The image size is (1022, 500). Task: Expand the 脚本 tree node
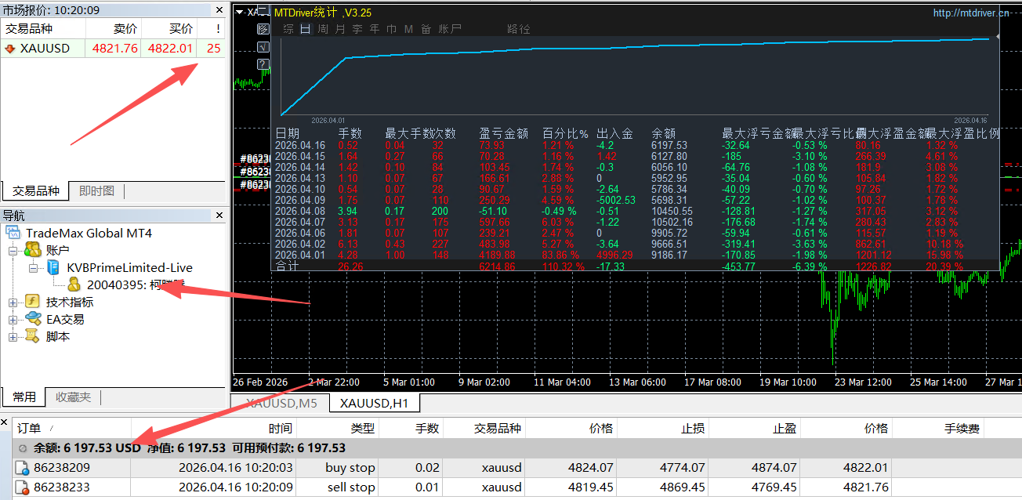click(x=13, y=337)
